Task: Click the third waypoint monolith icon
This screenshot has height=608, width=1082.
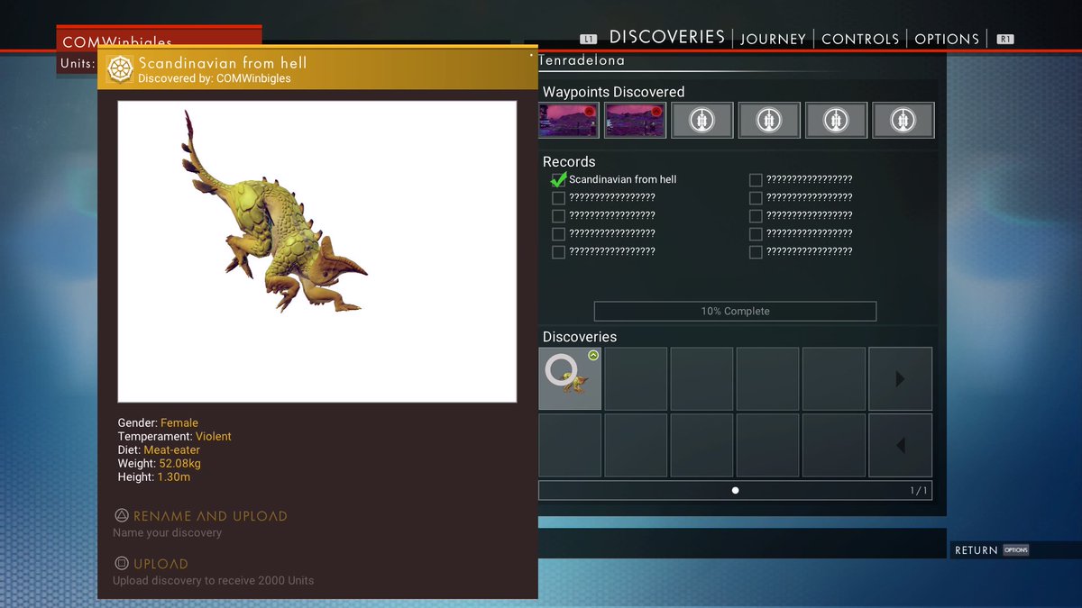Action: 702,120
